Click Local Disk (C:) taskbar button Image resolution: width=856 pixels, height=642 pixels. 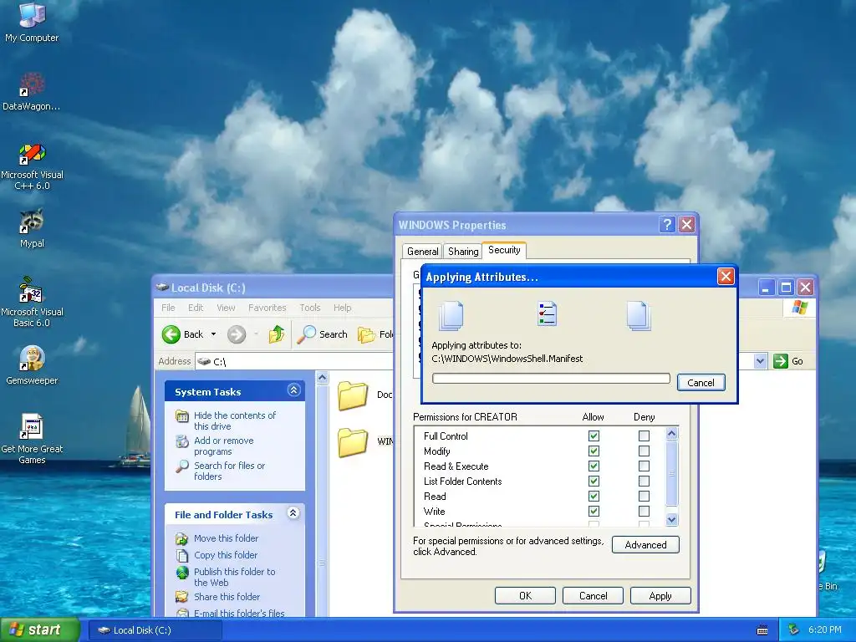(x=155, y=630)
